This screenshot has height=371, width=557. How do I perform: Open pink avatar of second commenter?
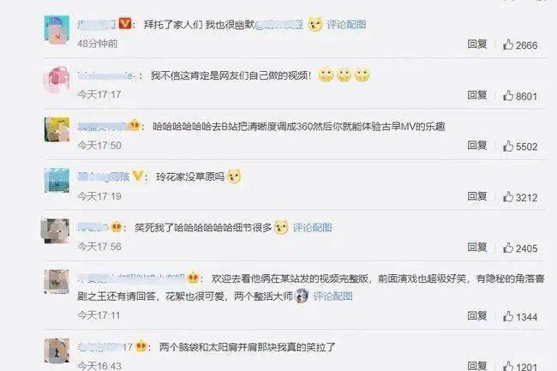tap(57, 80)
